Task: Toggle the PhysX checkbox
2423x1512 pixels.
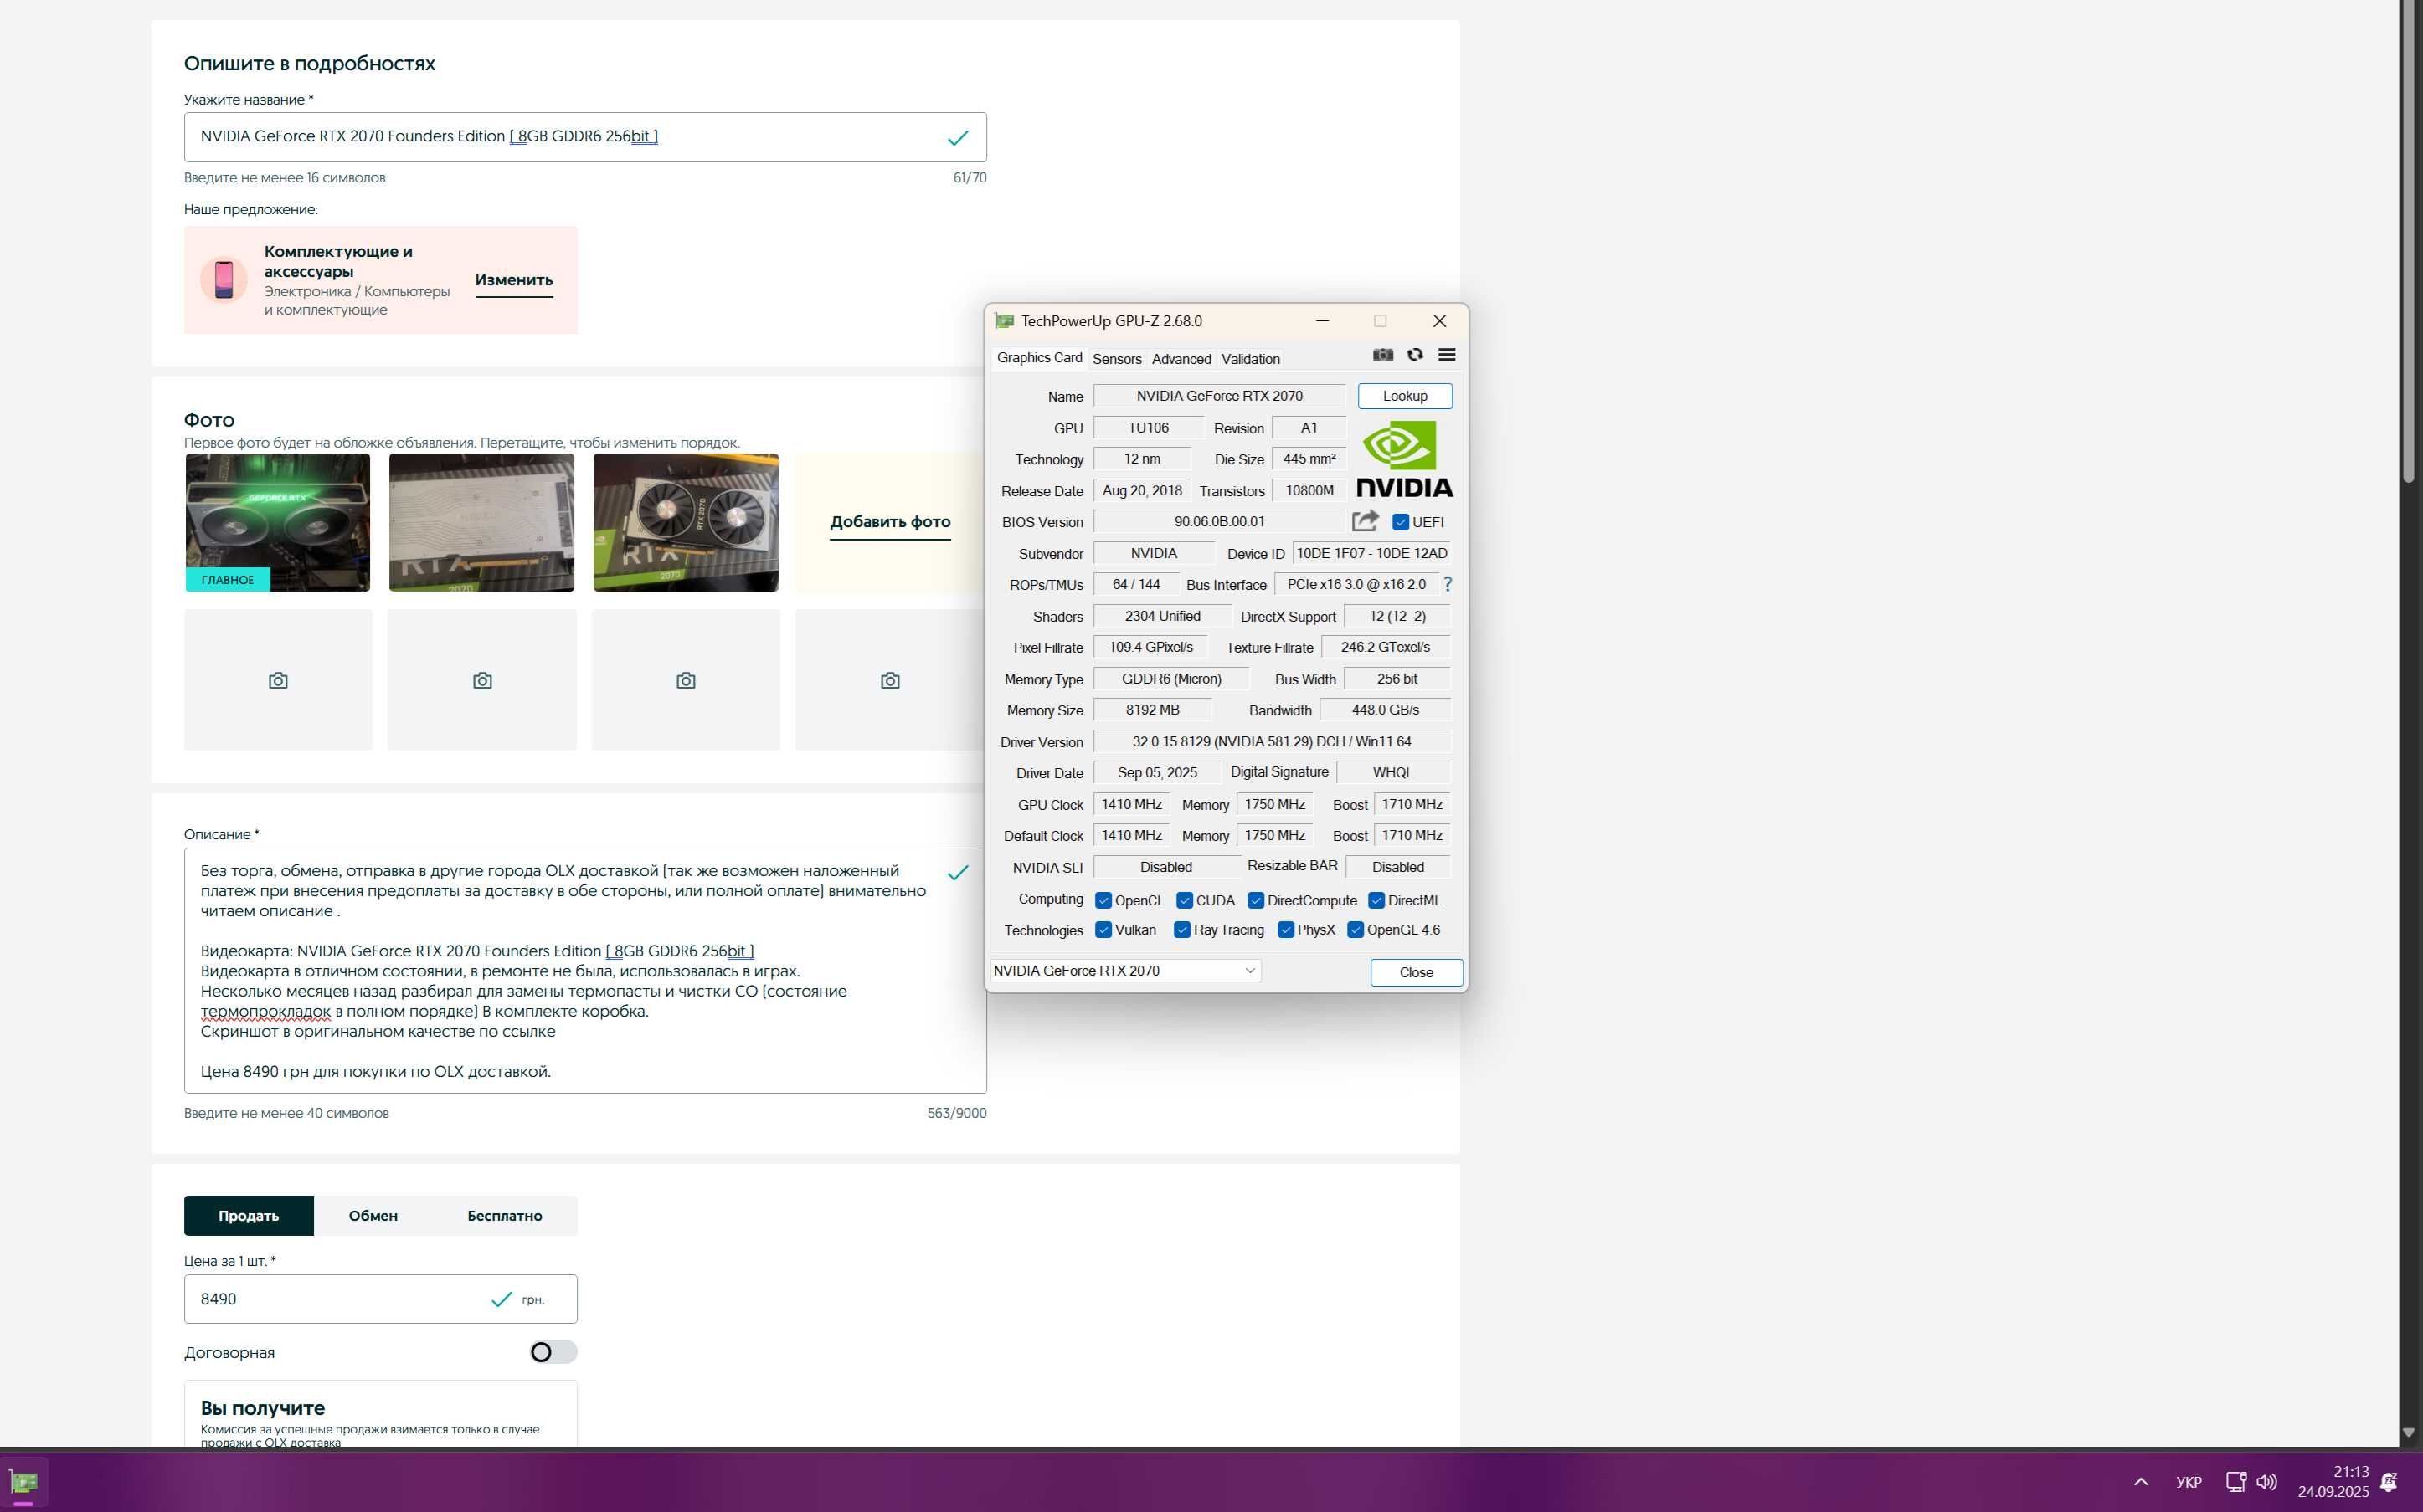Action: point(1287,930)
